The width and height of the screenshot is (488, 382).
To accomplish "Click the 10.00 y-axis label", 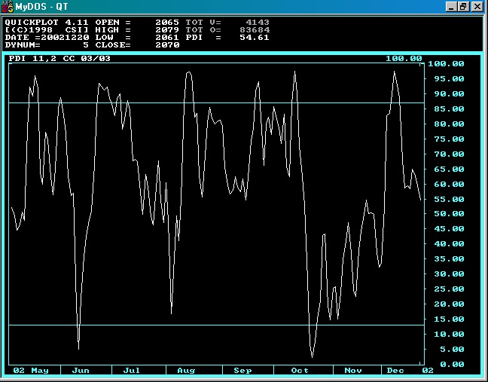I will tap(449, 334).
